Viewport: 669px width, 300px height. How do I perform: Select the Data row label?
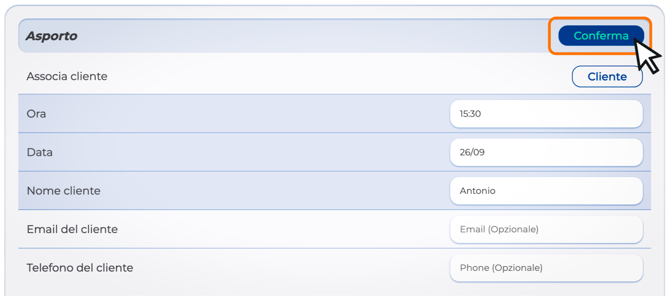(x=40, y=152)
